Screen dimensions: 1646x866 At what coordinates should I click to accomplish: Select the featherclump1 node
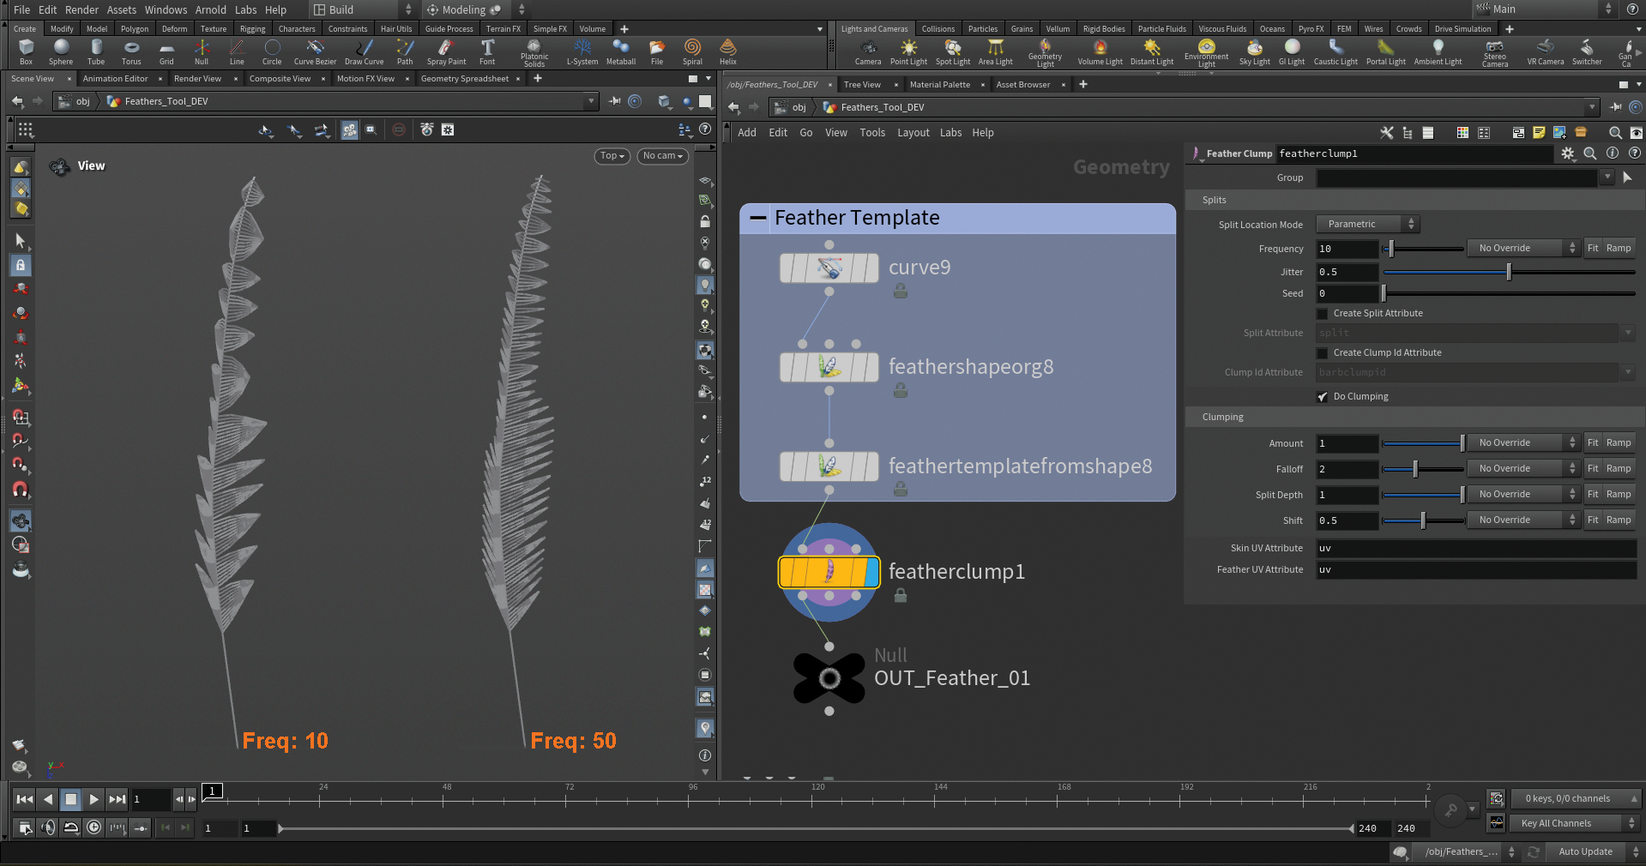829,572
